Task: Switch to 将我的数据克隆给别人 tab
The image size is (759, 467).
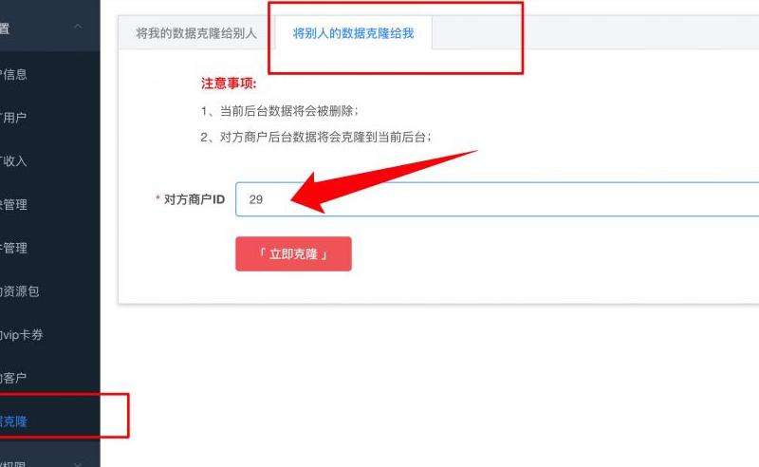Action: click(196, 33)
